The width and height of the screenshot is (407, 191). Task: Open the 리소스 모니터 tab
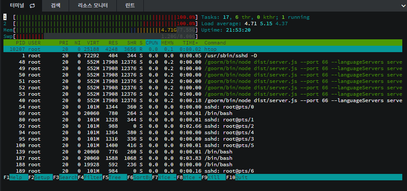(93, 6)
